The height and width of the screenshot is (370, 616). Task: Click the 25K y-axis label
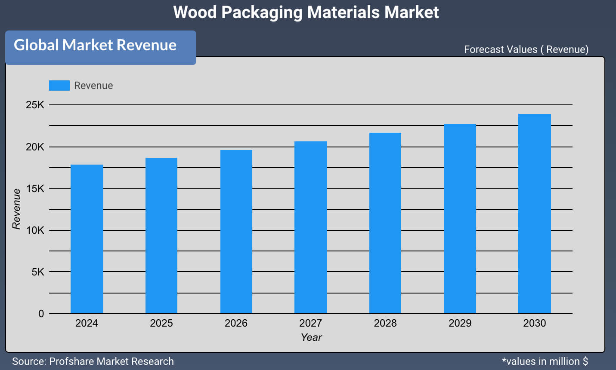tap(35, 105)
